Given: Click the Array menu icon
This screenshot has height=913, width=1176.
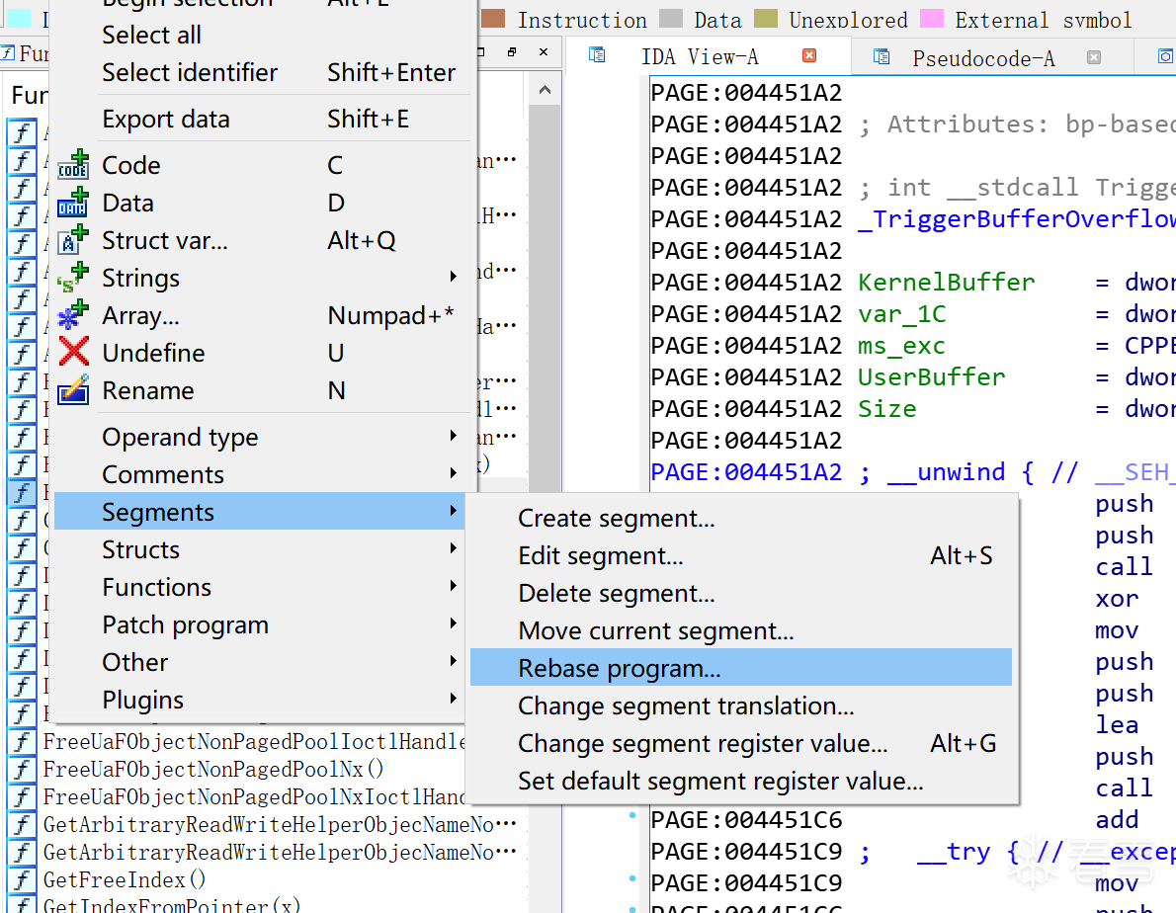Looking at the screenshot, I should (x=73, y=315).
